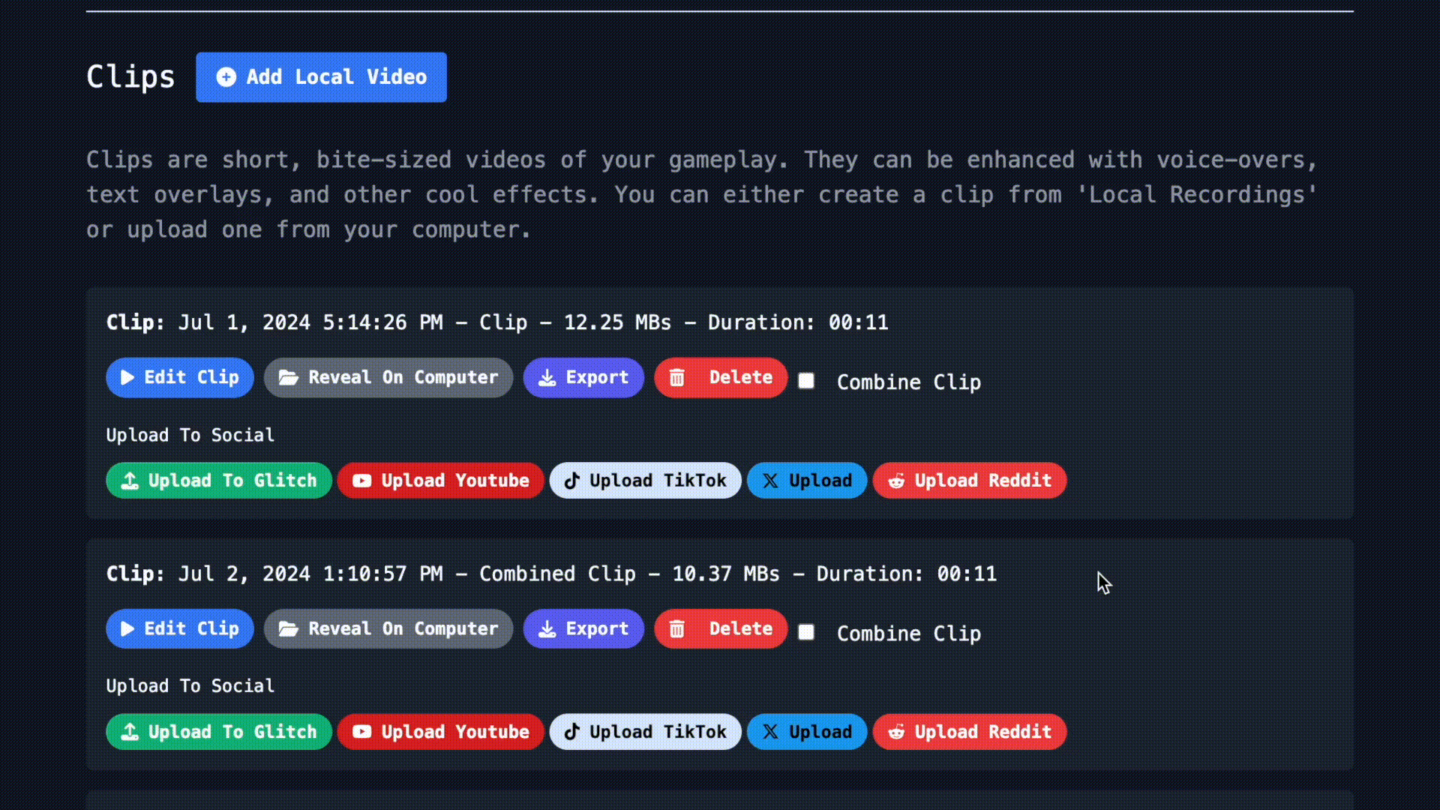This screenshot has width=1440, height=810.
Task: Upload the first clip to Glitch
Action: [219, 481]
